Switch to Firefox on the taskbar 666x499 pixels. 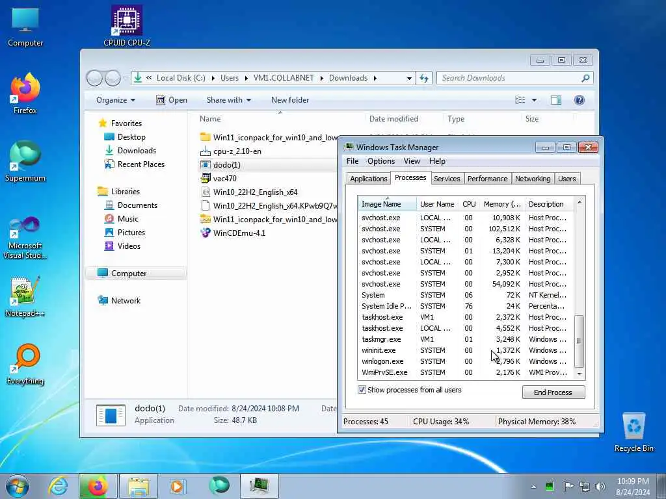(98, 487)
